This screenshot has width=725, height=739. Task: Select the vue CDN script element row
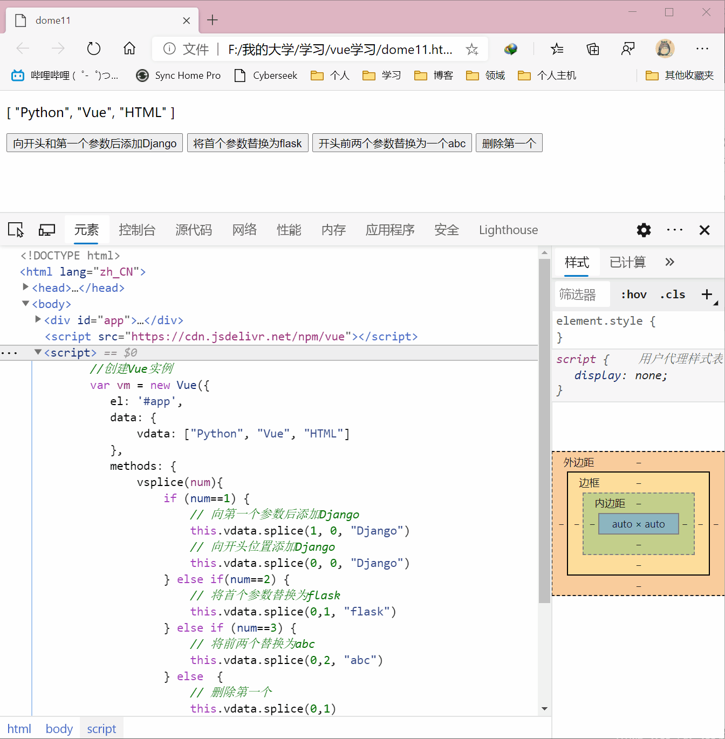pos(231,337)
